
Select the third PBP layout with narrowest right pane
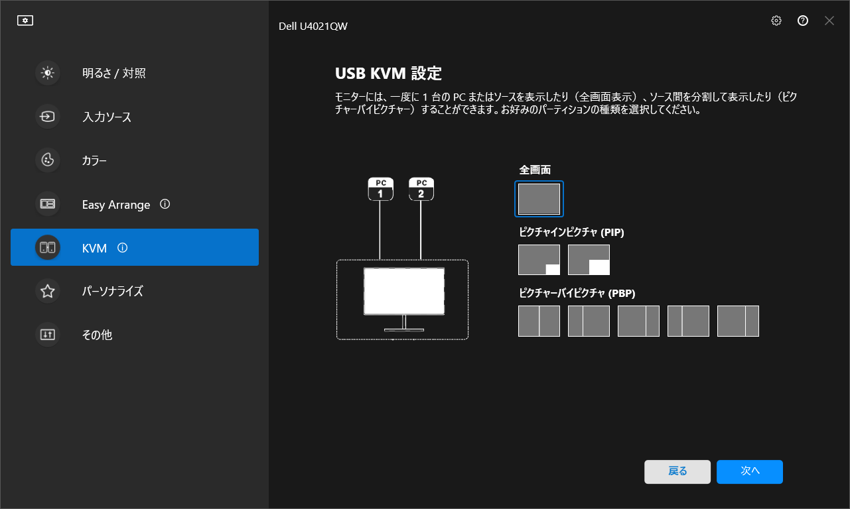click(638, 321)
